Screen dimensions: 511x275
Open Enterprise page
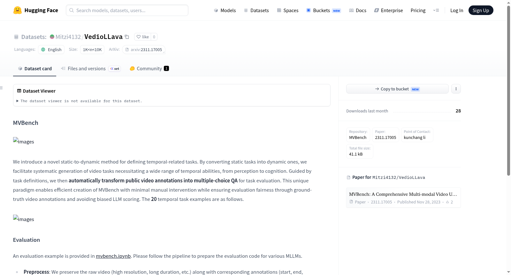(x=388, y=10)
